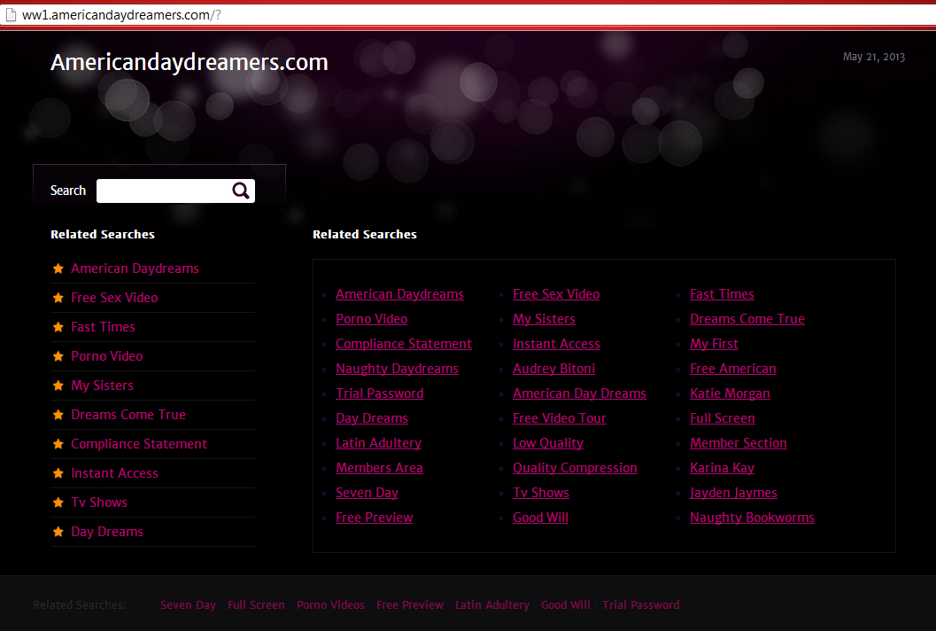The width and height of the screenshot is (936, 631).
Task: Open the Low Quality link
Action: click(x=548, y=443)
